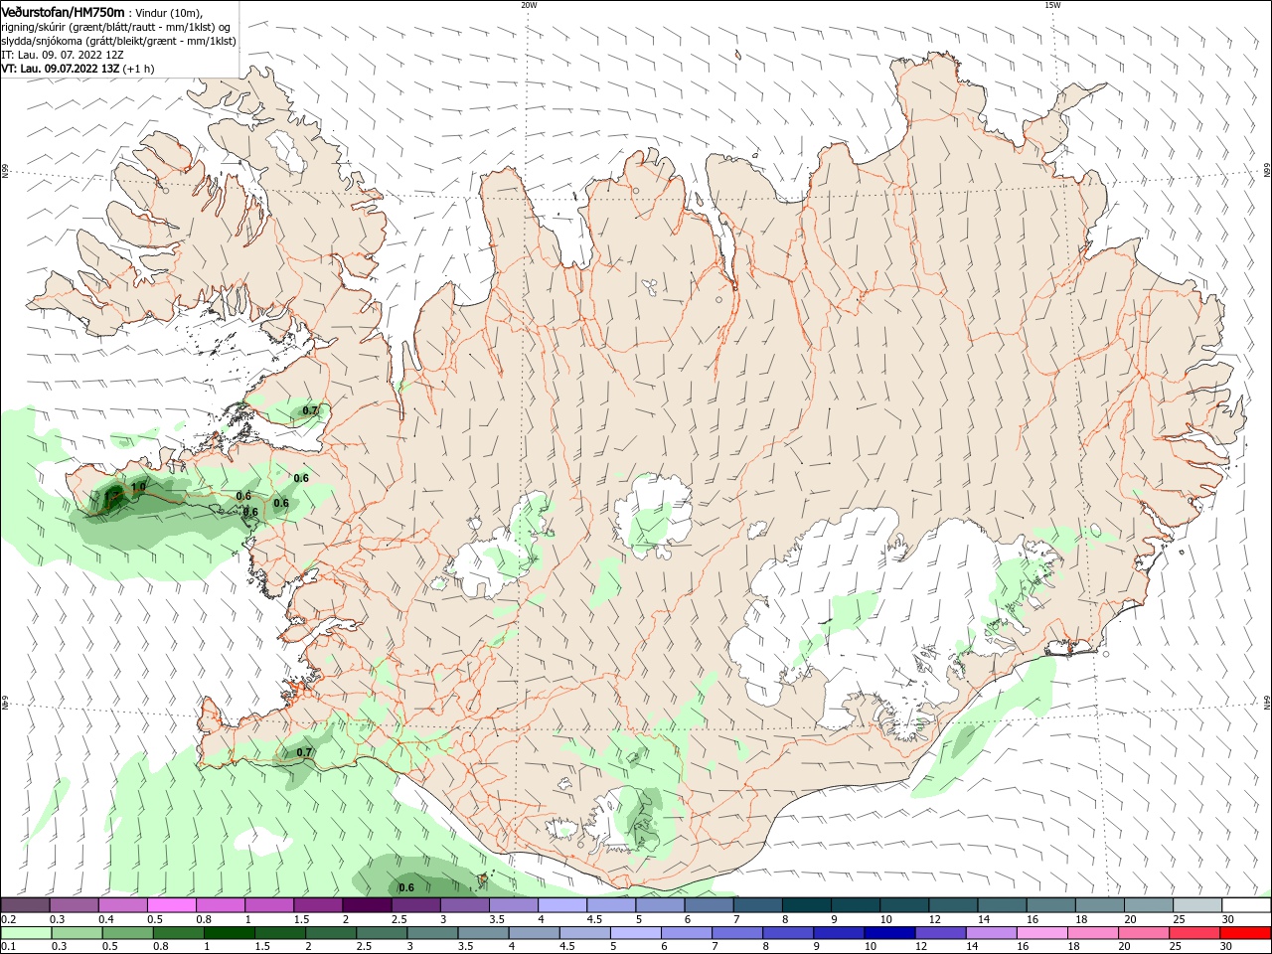Click the 0.7 value on Reykjanes peninsula
The height and width of the screenshot is (954, 1272).
304,752
